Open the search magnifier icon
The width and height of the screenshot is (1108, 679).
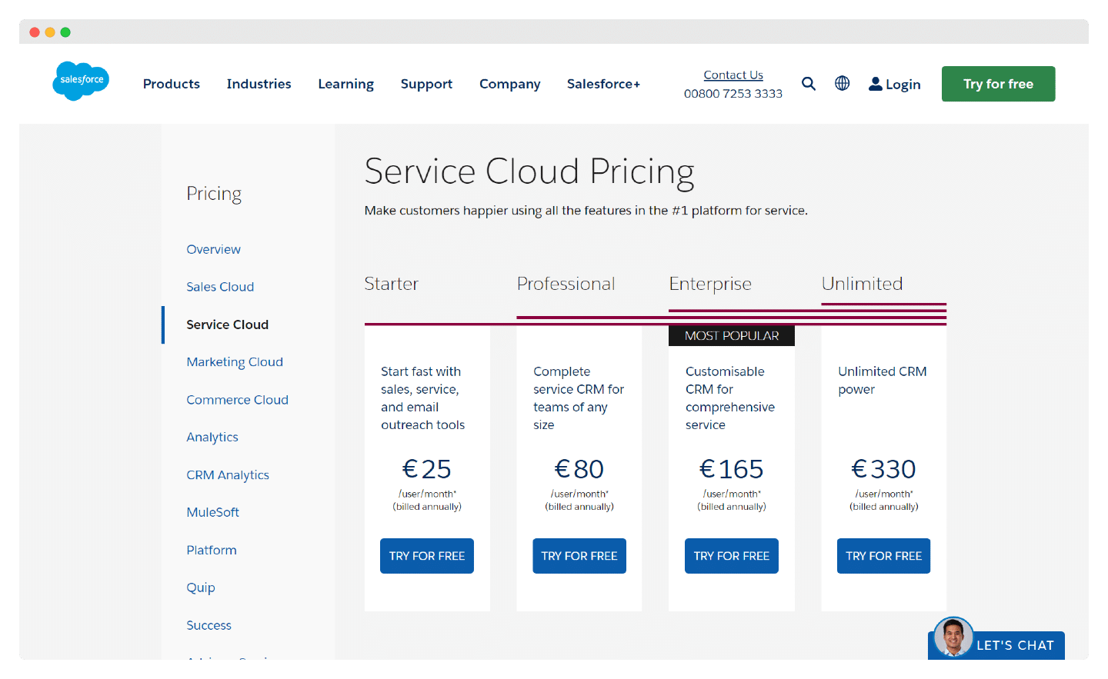point(808,84)
